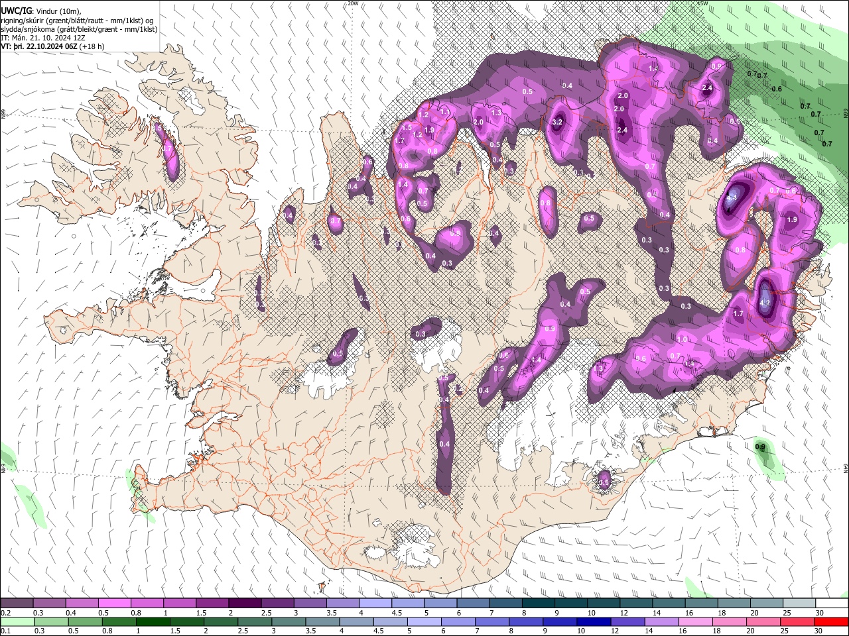
Task: Select the deep blue swatch above 10 lower legend
Action: point(592,622)
